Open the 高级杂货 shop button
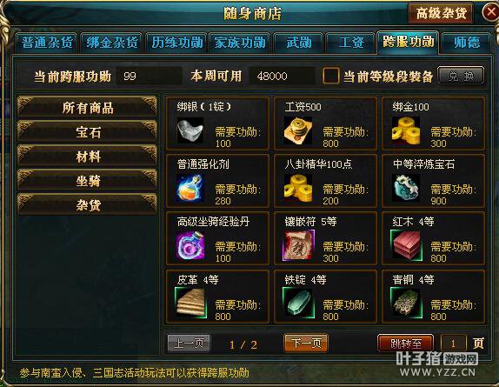 click(x=441, y=13)
